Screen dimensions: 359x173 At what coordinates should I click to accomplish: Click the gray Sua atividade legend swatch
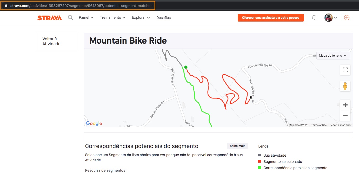click(x=260, y=155)
